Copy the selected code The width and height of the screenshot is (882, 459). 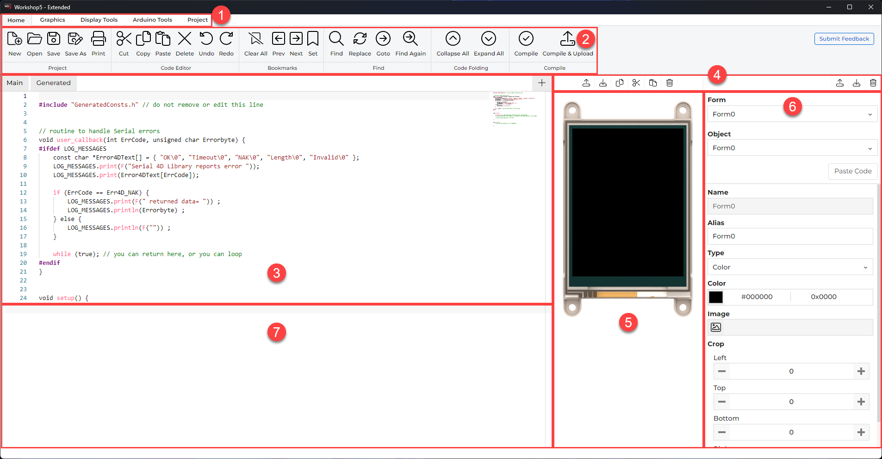143,44
